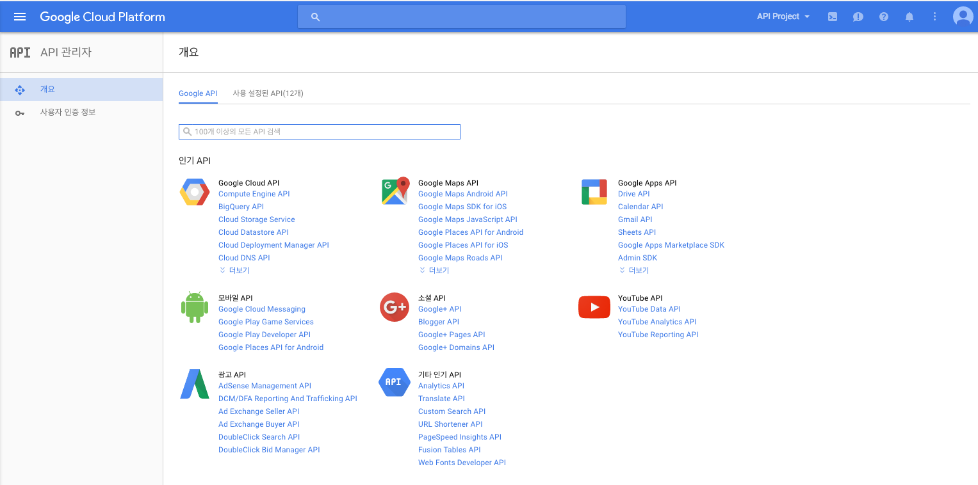Open AdSense Management API link
This screenshot has height=485, width=978.
[x=265, y=386]
